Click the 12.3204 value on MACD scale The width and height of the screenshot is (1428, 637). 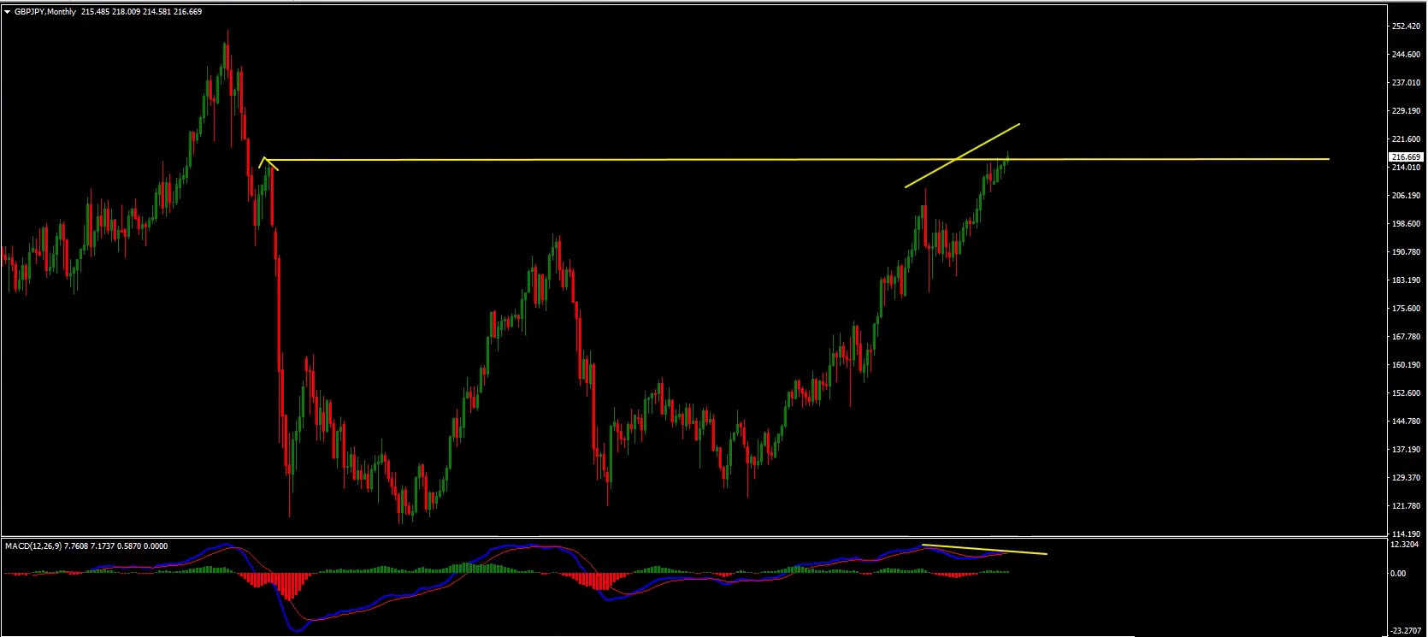pyautogui.click(x=1405, y=544)
